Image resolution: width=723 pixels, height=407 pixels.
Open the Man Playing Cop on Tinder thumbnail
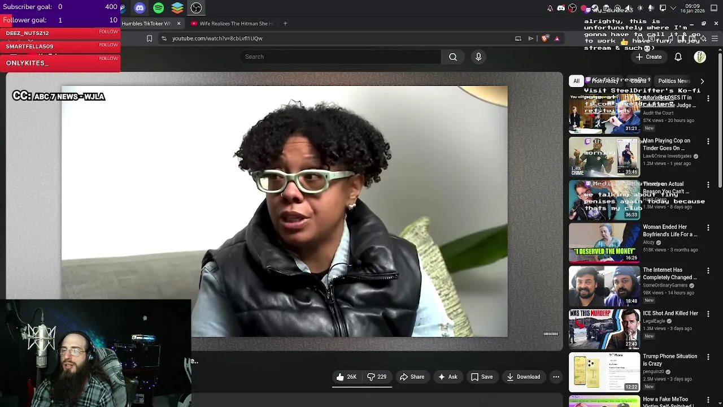tap(604, 157)
